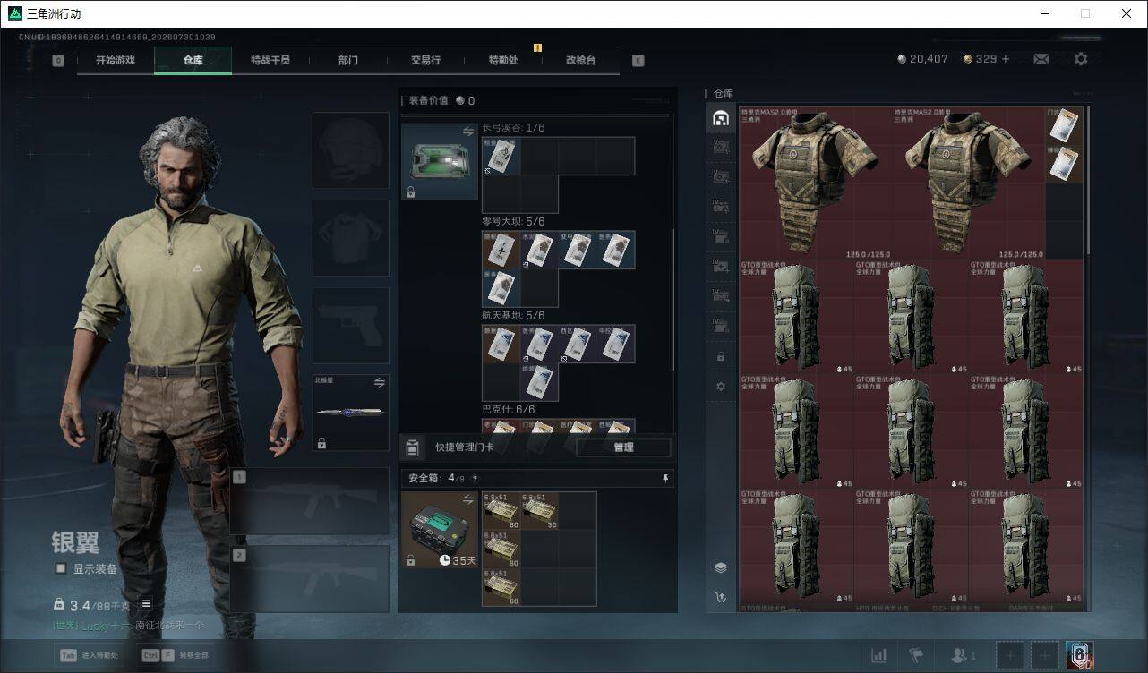Image resolution: width=1148 pixels, height=673 pixels.
Task: Click the empty helmet equipment slot
Action: pyautogui.click(x=350, y=150)
